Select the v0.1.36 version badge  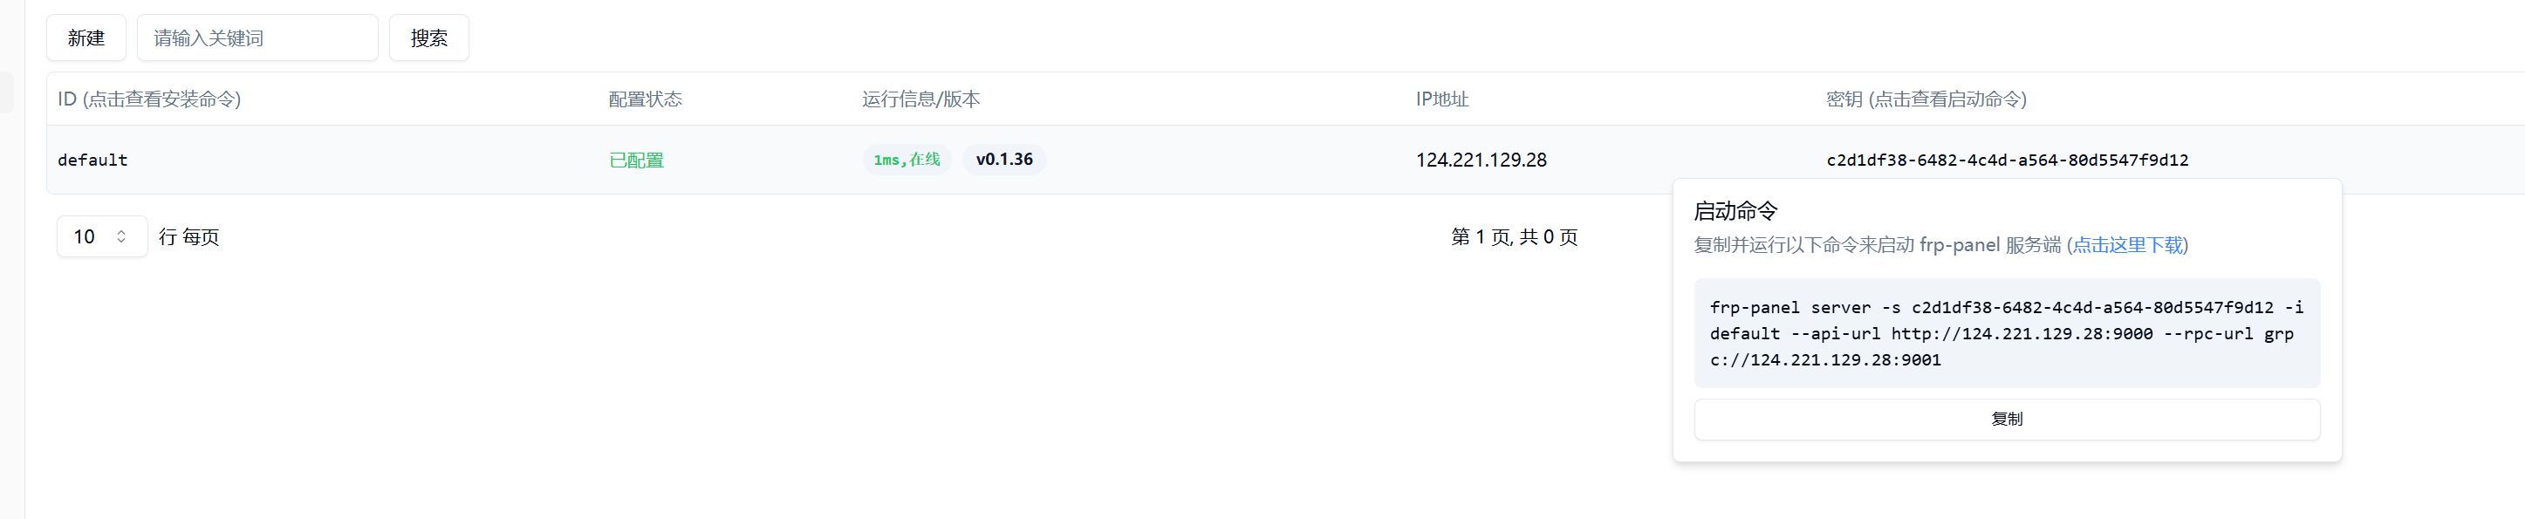coord(1003,160)
